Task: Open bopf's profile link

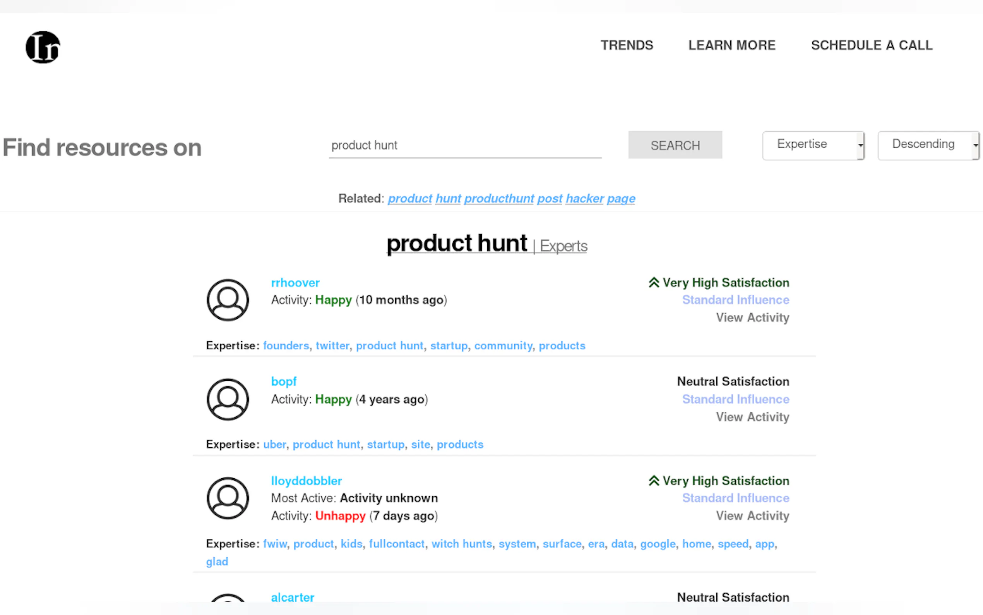Action: (284, 381)
